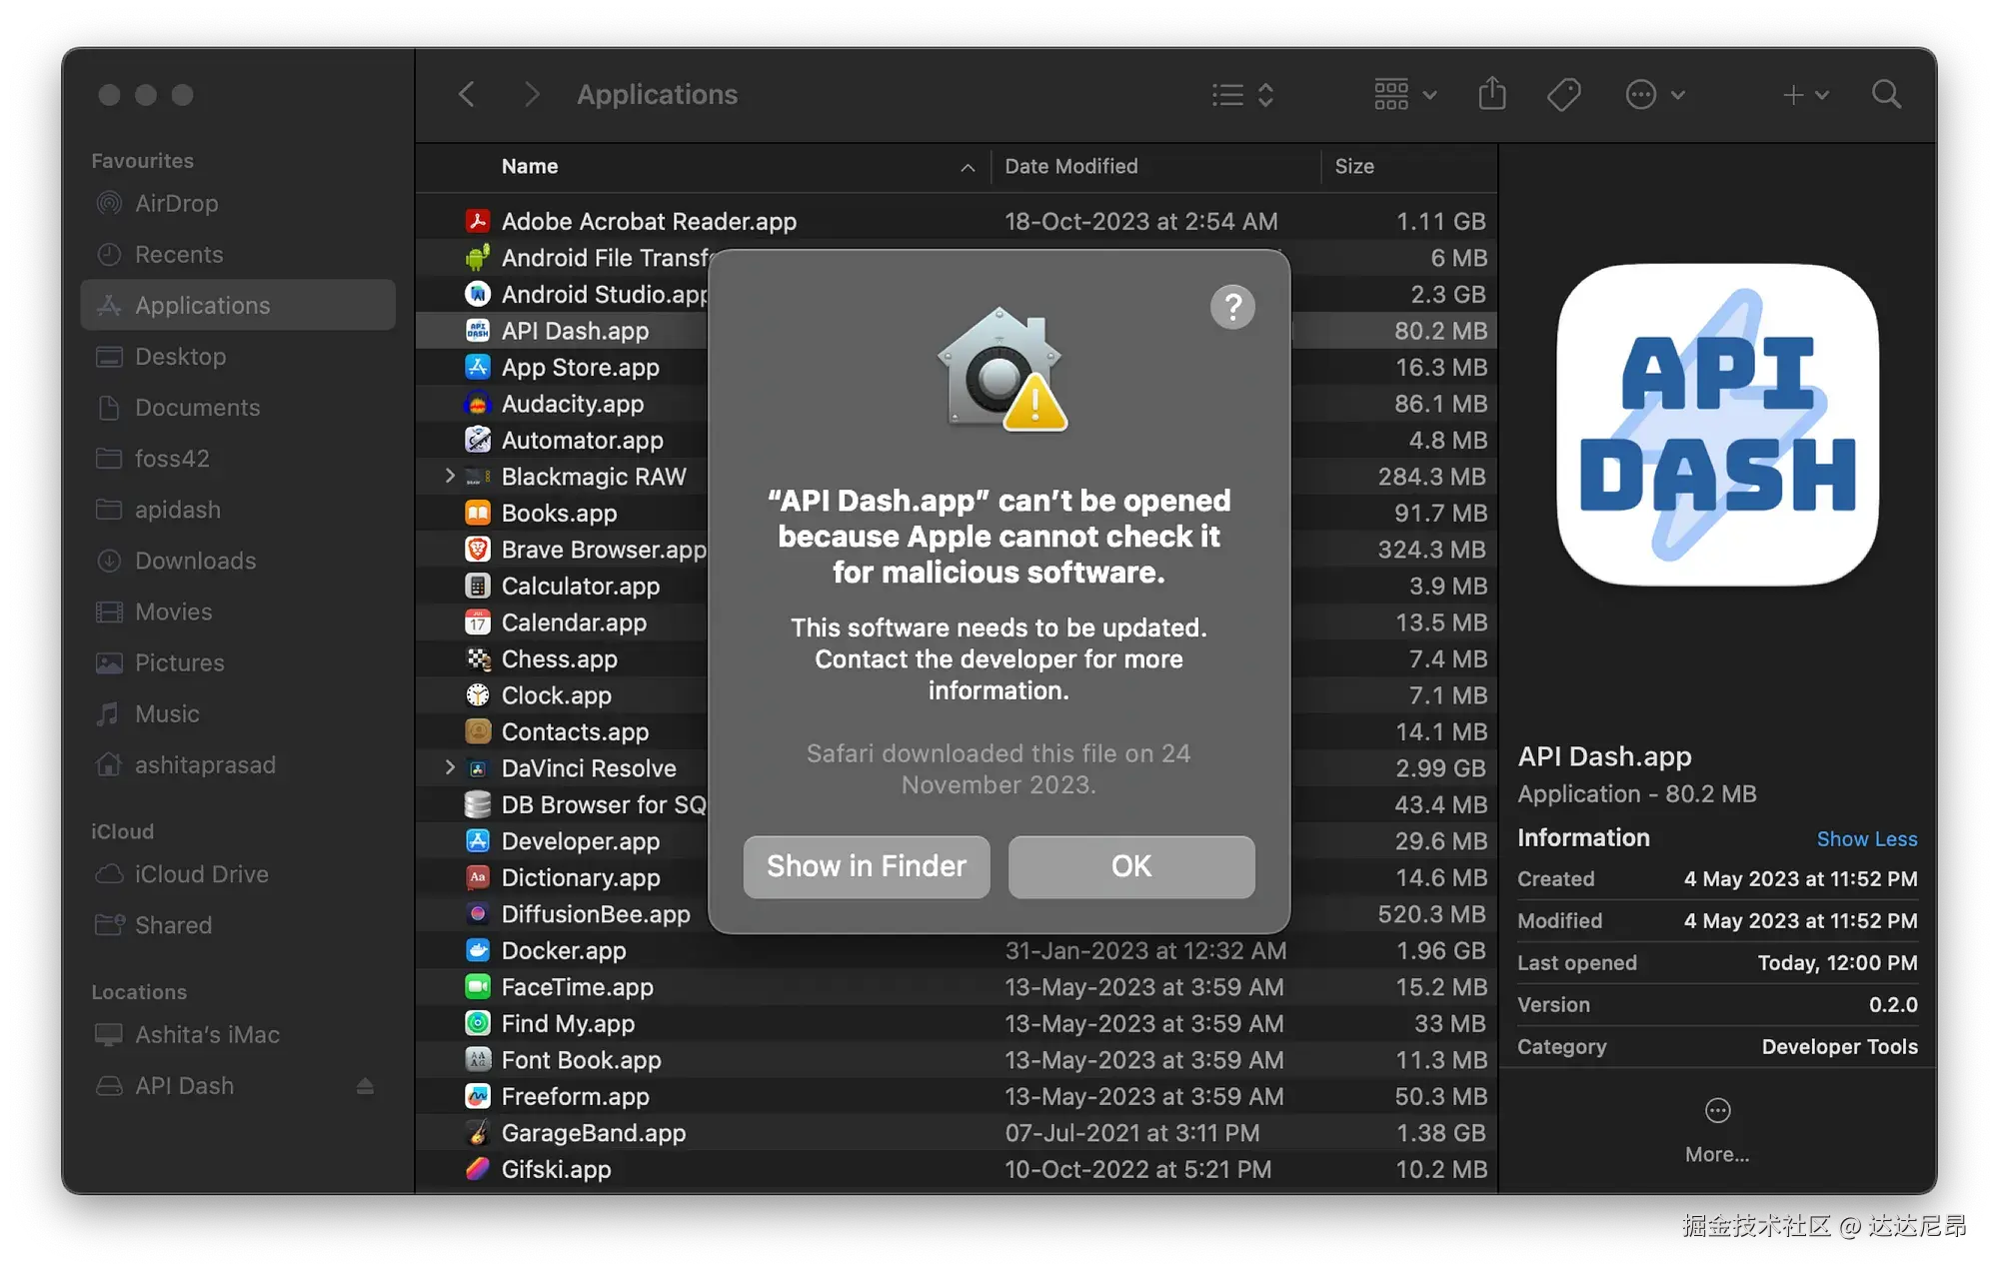Select Downloads in the sidebar
This screenshot has width=1999, height=1271.
(196, 561)
